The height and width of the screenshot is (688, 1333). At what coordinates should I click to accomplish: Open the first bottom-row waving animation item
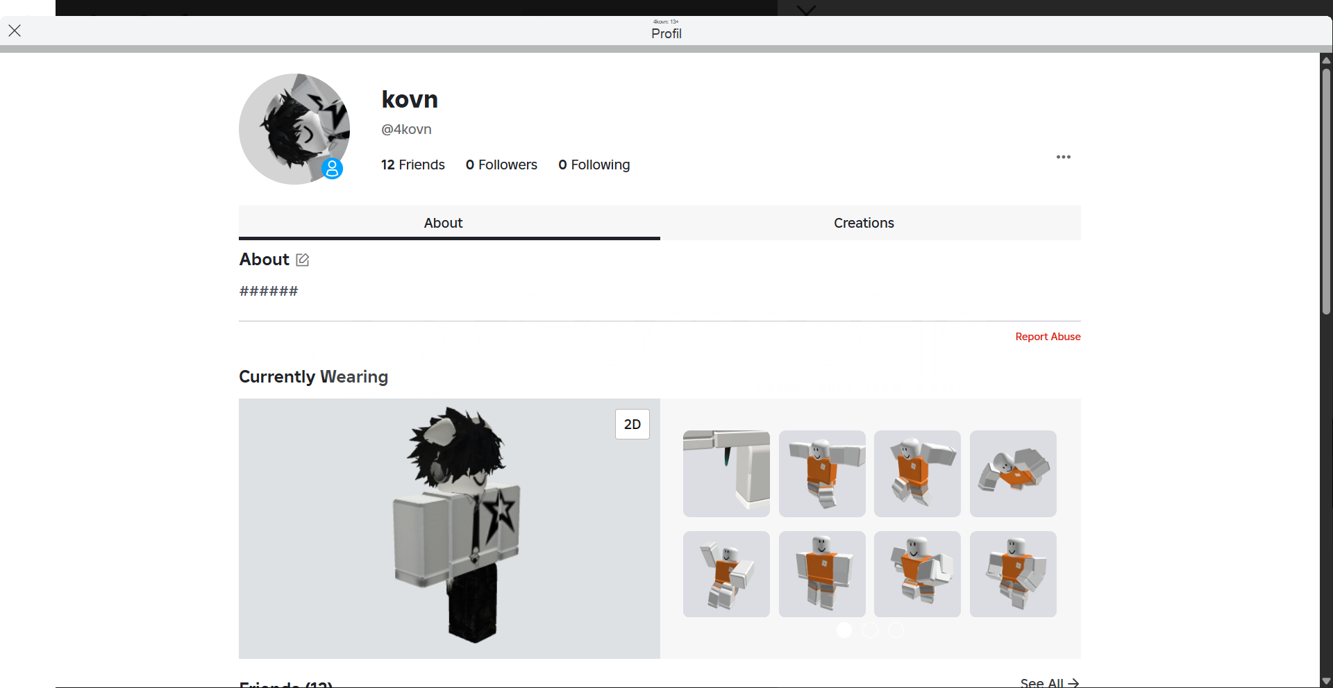tap(726, 574)
